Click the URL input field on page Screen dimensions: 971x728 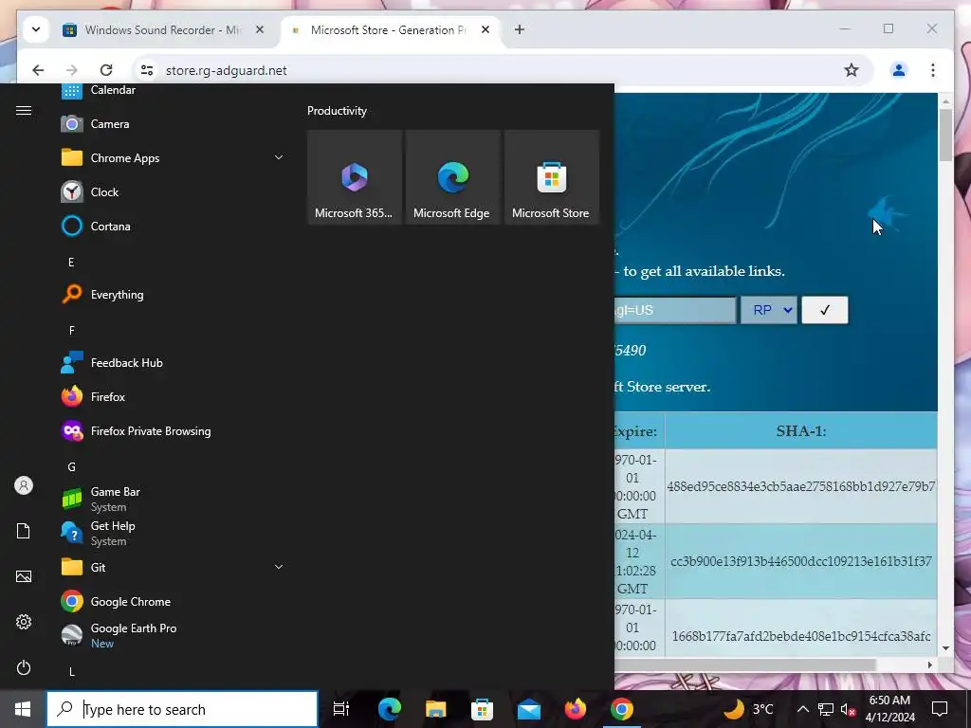tap(675, 310)
